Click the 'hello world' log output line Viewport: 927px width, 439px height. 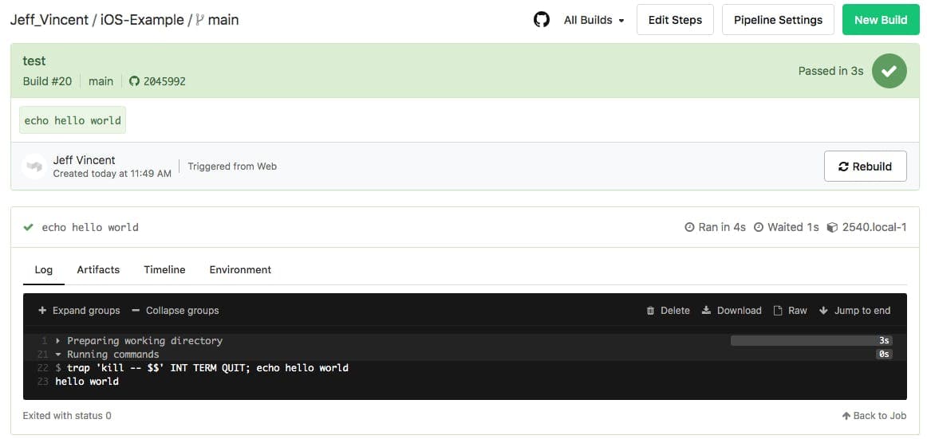(87, 382)
